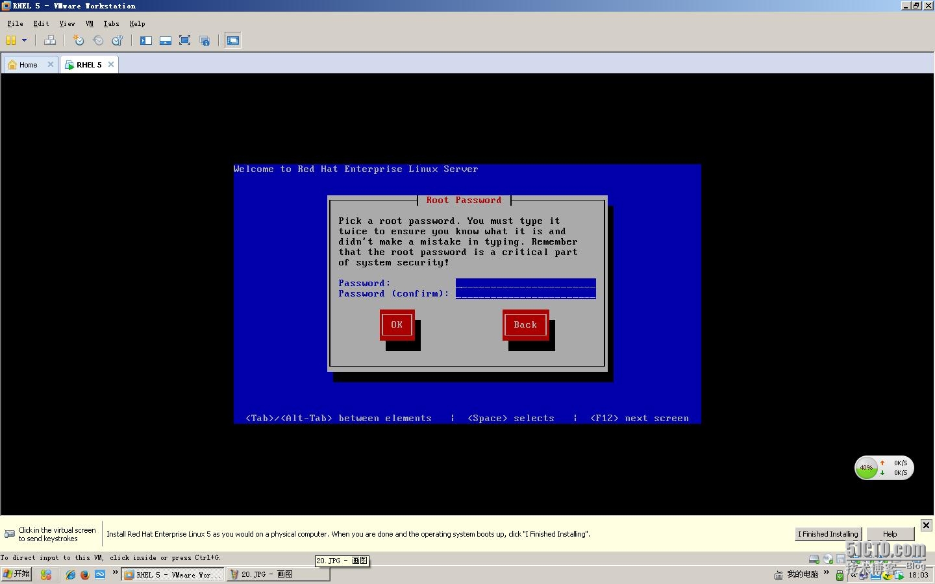Close the Home tab
Screen dimensions: 935x584
pyautogui.click(x=51, y=64)
